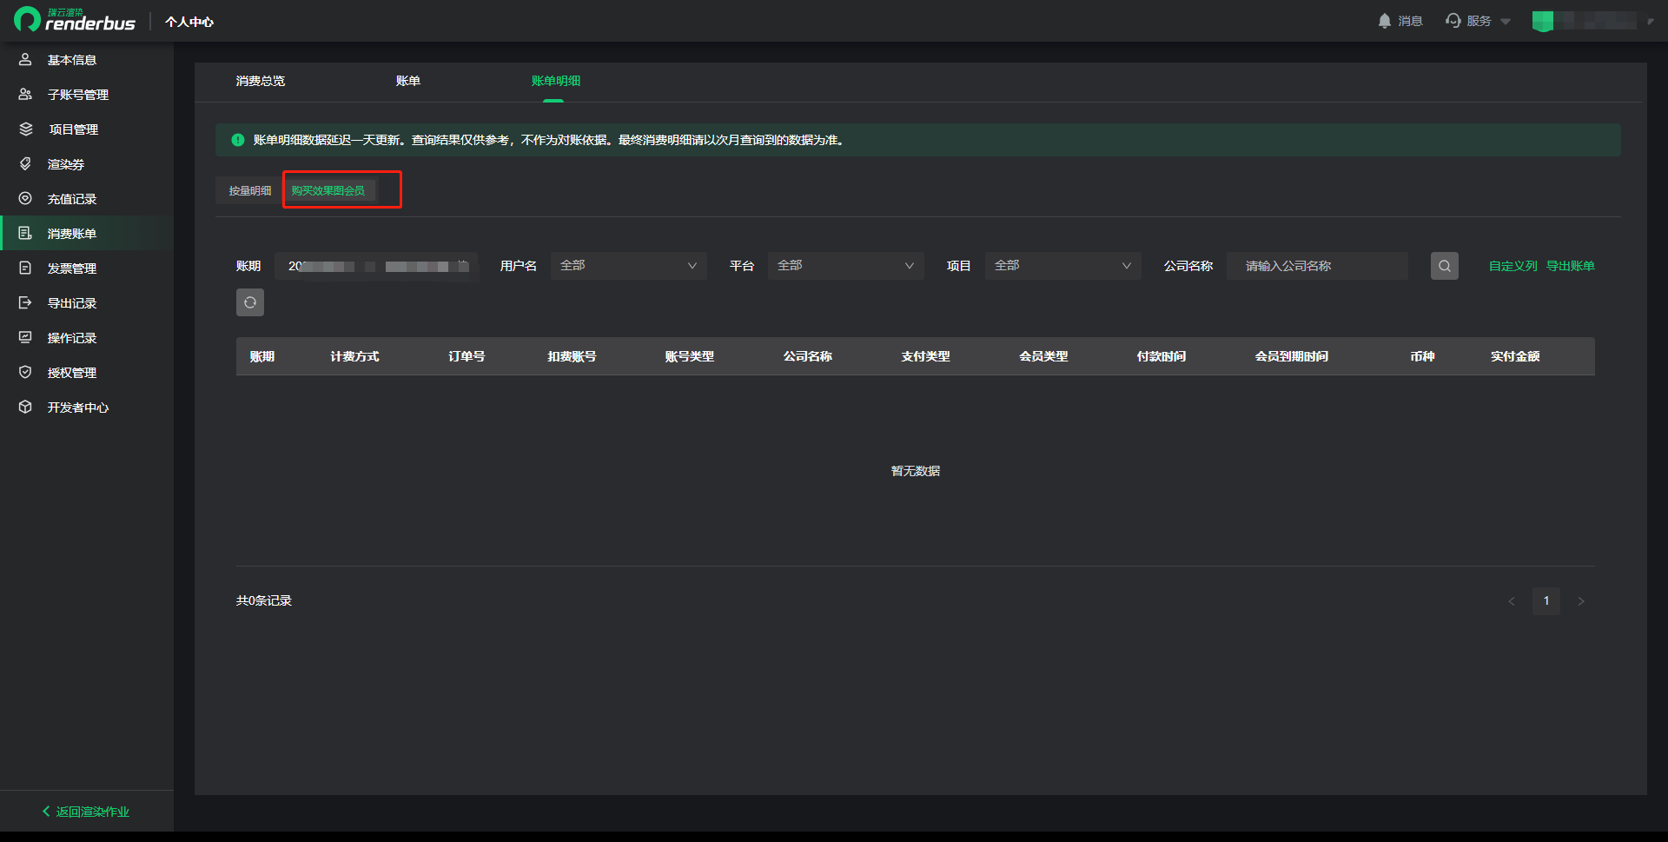This screenshot has width=1668, height=842.
Task: Click the 消息 label
Action: [1410, 21]
